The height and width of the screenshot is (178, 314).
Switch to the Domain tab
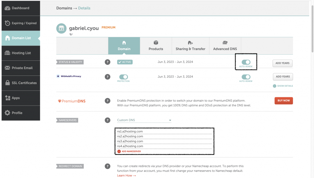pos(124,46)
